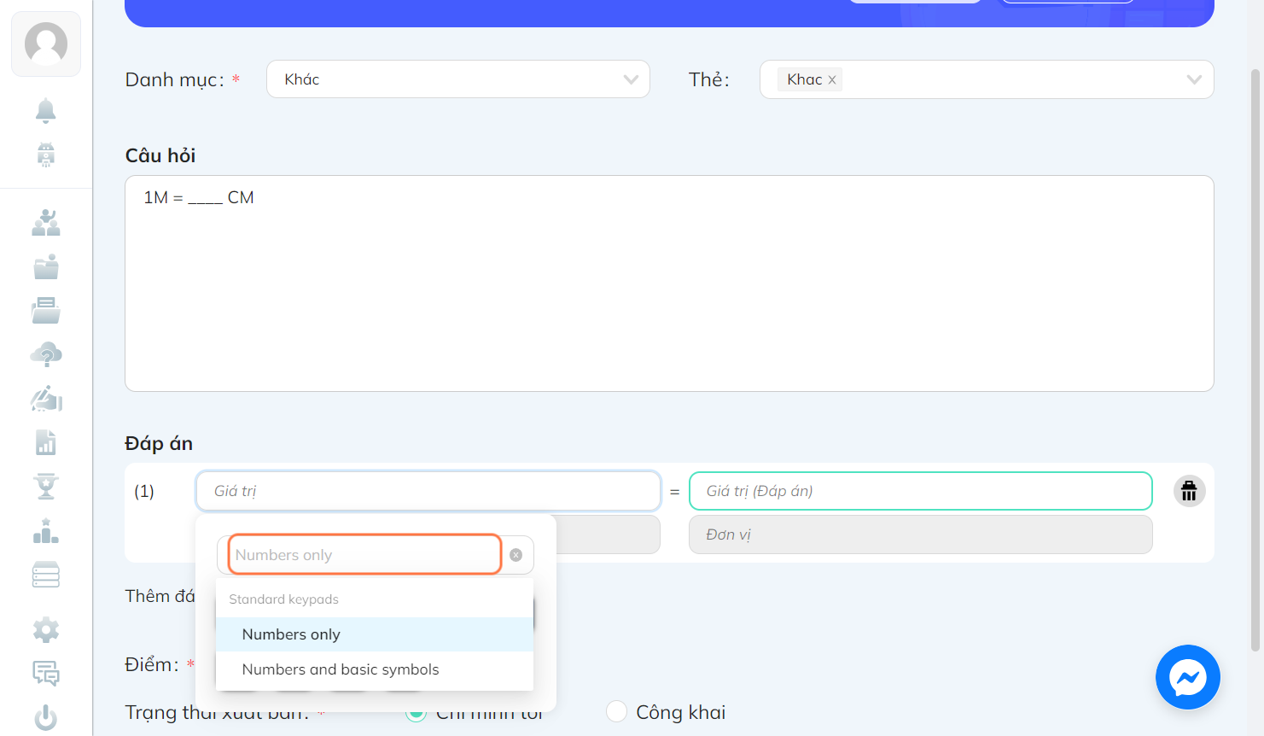Open the feedback chat sidebar icon
Screen dimensions: 1264x736
(x=46, y=674)
